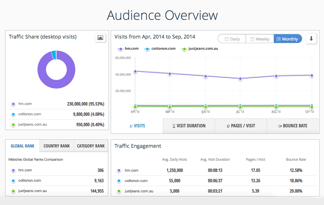324x205 pixels.
Task: Click cottonon.com in Global Ranks comparison
Action: click(x=30, y=181)
